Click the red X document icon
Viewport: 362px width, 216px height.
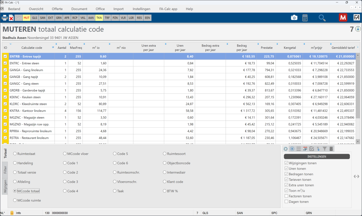(x=11, y=18)
